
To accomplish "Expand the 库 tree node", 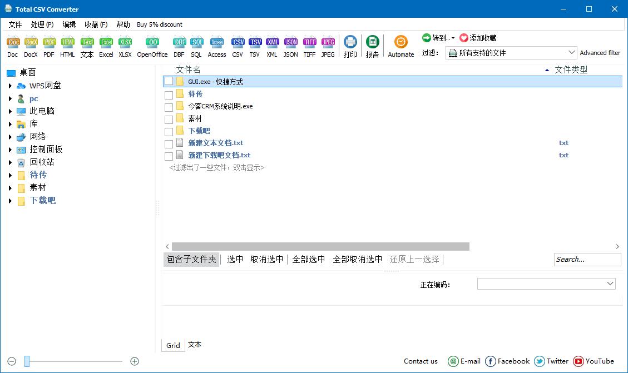I will pyautogui.click(x=10, y=124).
